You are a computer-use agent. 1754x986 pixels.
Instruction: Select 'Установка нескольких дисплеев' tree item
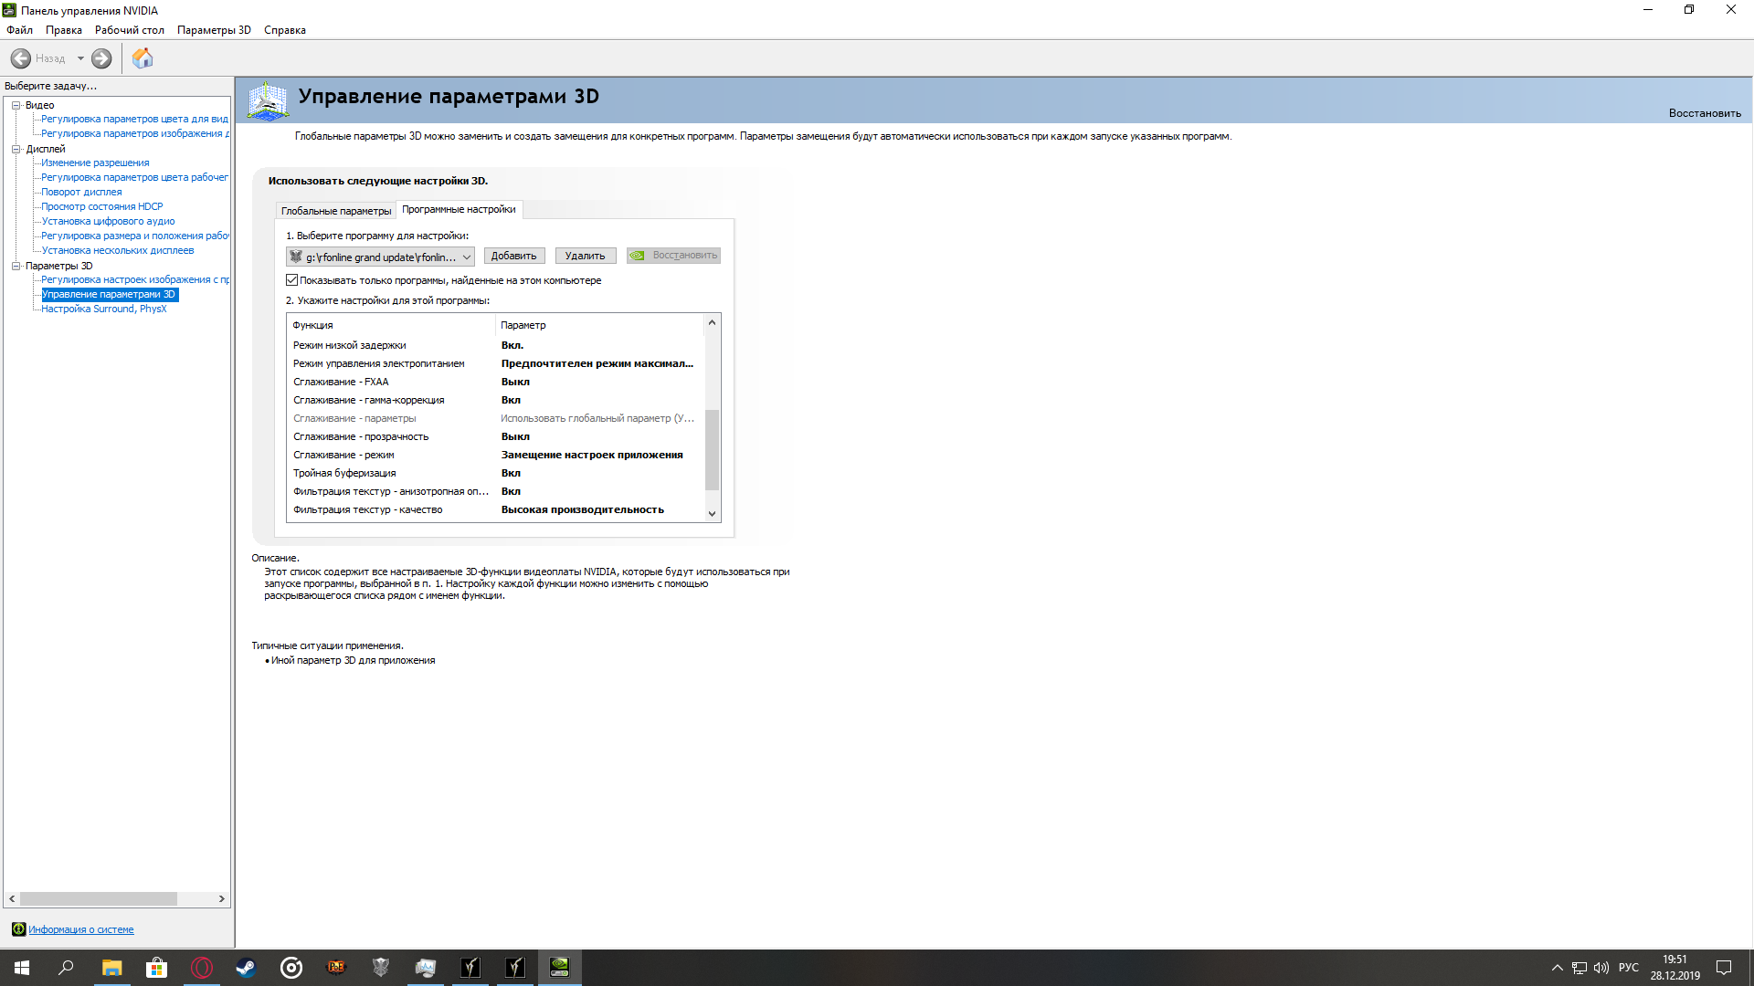[118, 250]
